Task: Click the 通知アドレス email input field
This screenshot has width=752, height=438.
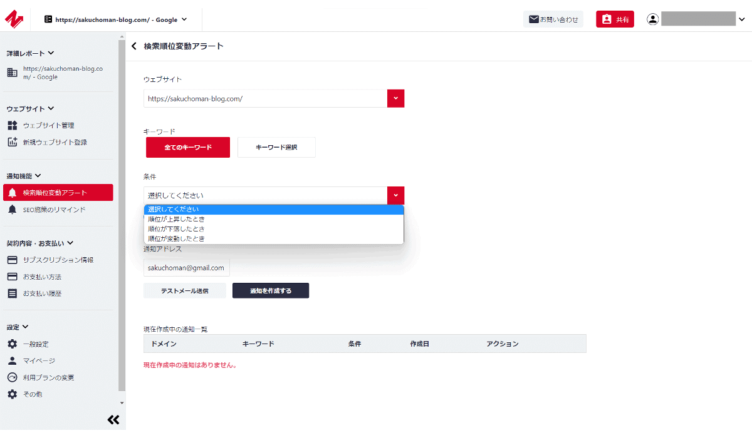Action: [186, 268]
